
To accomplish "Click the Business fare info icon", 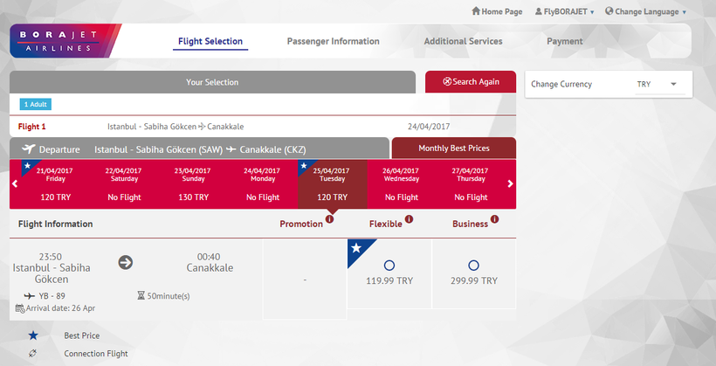I will tap(494, 219).
